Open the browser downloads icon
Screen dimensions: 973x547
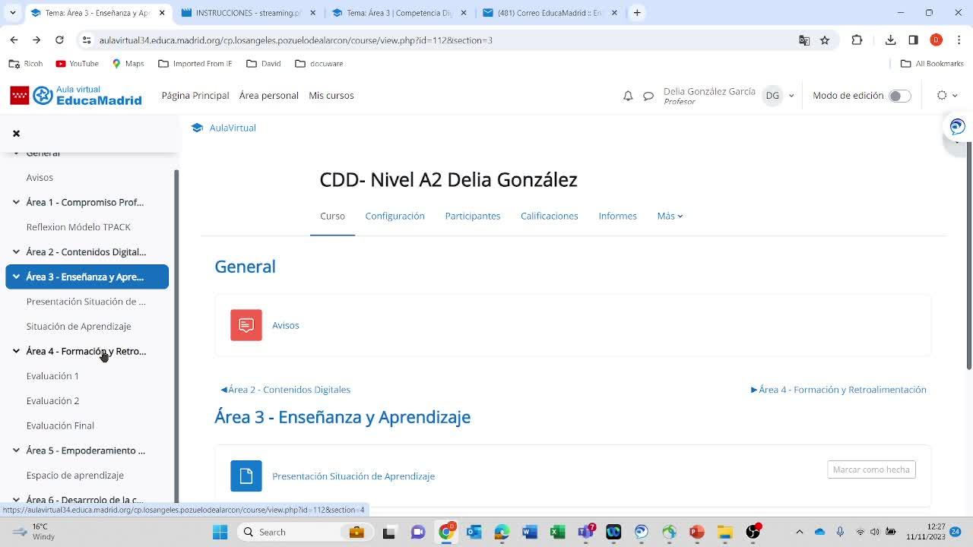pos(891,40)
